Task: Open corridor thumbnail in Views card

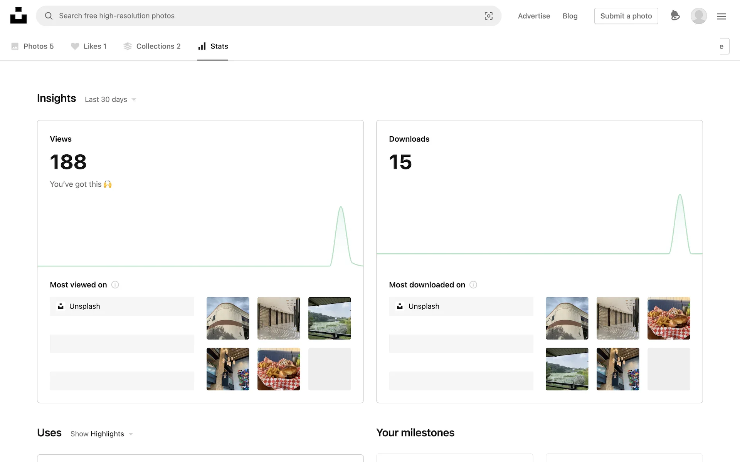Action: click(x=279, y=318)
